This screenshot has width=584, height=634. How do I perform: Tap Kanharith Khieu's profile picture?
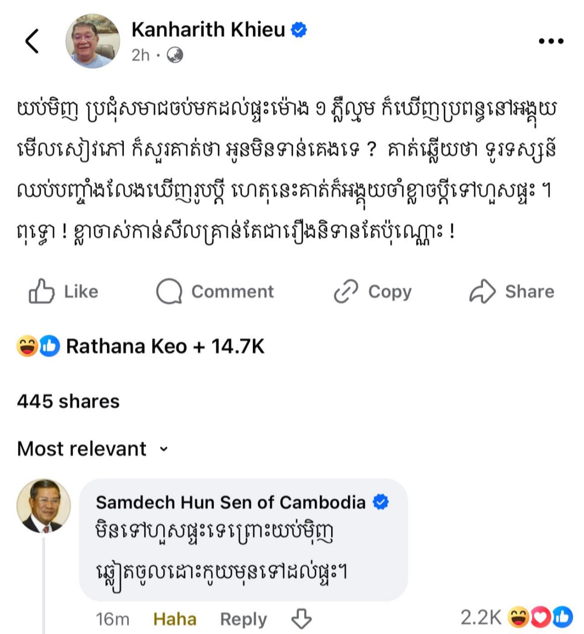[x=93, y=41]
